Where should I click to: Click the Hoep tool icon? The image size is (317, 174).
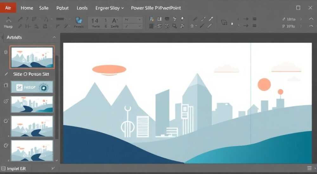tap(8, 22)
